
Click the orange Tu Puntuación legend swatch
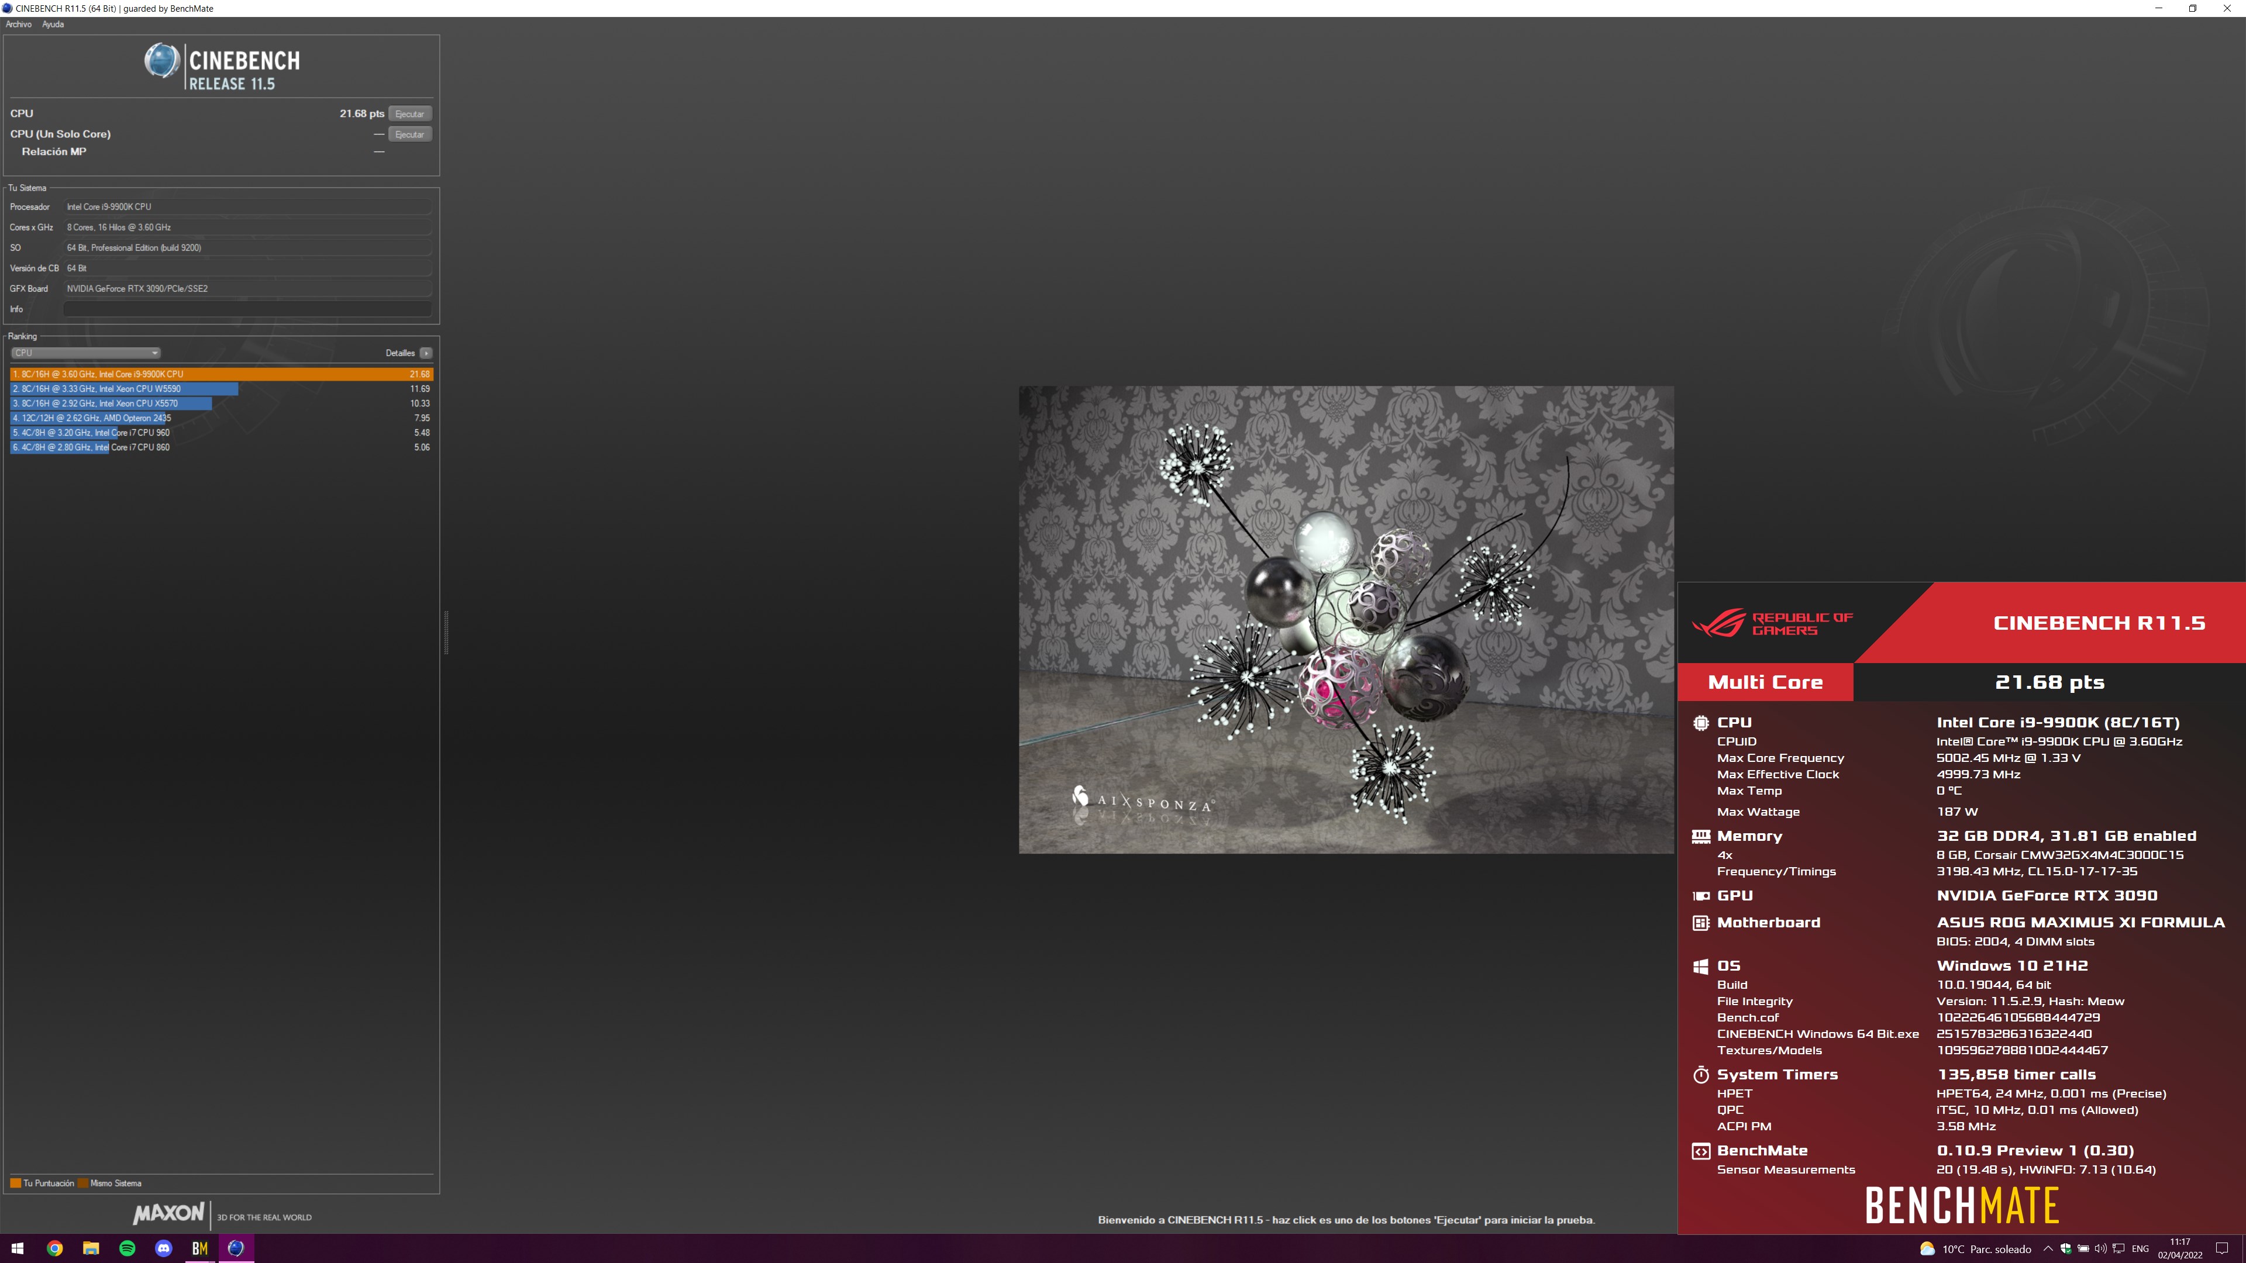pyautogui.click(x=15, y=1183)
